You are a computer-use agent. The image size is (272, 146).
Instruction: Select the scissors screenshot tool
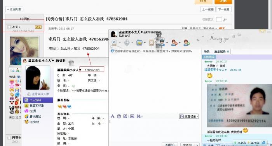click(138, 116)
